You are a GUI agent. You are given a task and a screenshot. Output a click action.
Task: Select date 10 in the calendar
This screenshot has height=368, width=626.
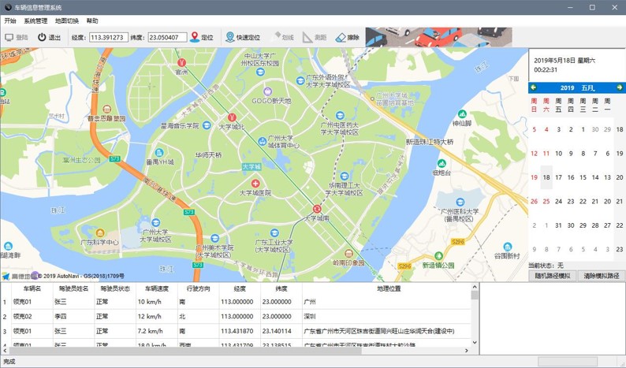pyautogui.click(x=558, y=153)
